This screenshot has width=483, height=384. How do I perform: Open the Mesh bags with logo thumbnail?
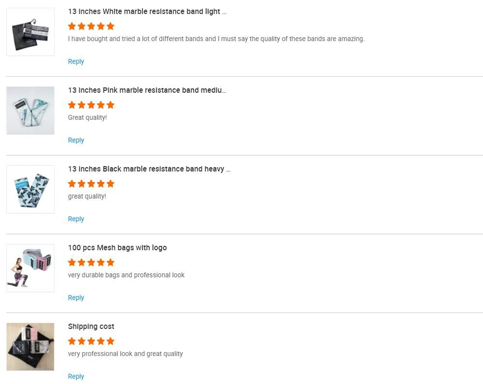click(30, 268)
